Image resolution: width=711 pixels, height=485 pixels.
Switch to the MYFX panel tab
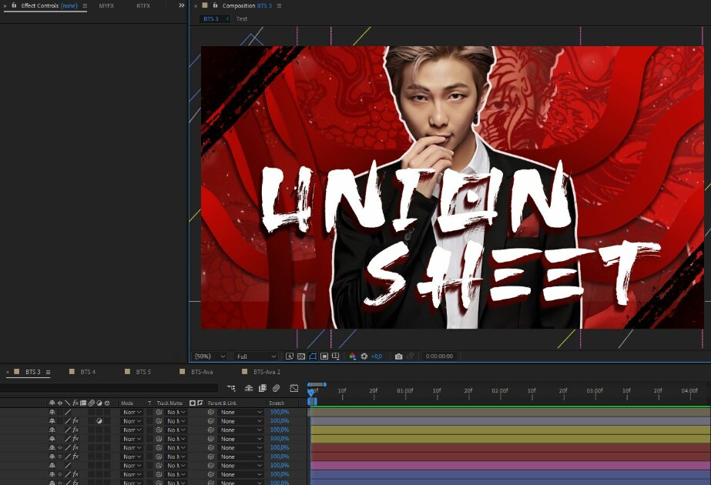tap(106, 6)
